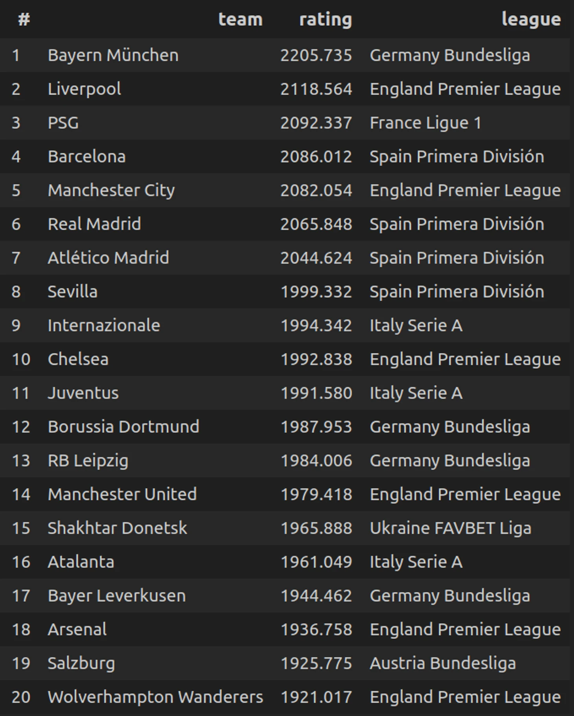The image size is (574, 716).
Task: Click the team column header
Action: pos(240,19)
